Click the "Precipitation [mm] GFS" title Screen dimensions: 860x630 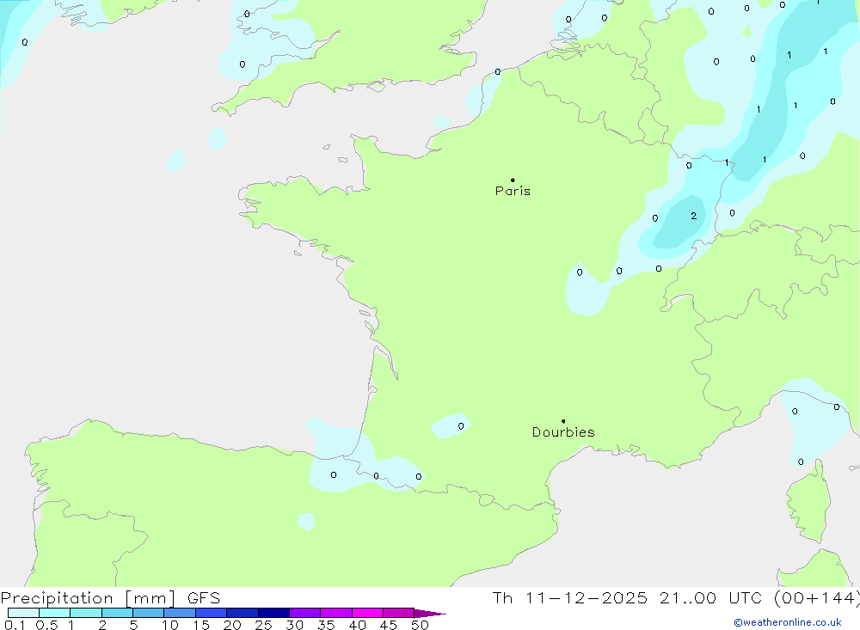[x=110, y=598]
